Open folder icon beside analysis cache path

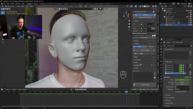pyautogui.click(x=153, y=35)
